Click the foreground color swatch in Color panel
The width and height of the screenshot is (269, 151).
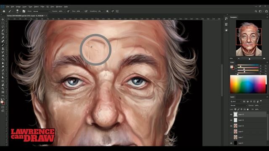pos(232,67)
